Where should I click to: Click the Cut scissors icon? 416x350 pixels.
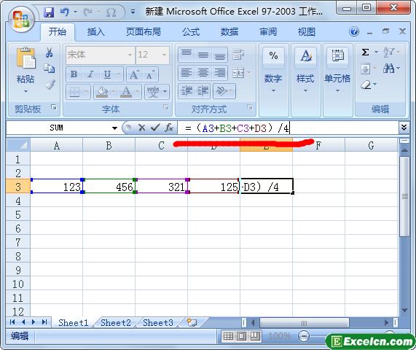click(x=49, y=52)
